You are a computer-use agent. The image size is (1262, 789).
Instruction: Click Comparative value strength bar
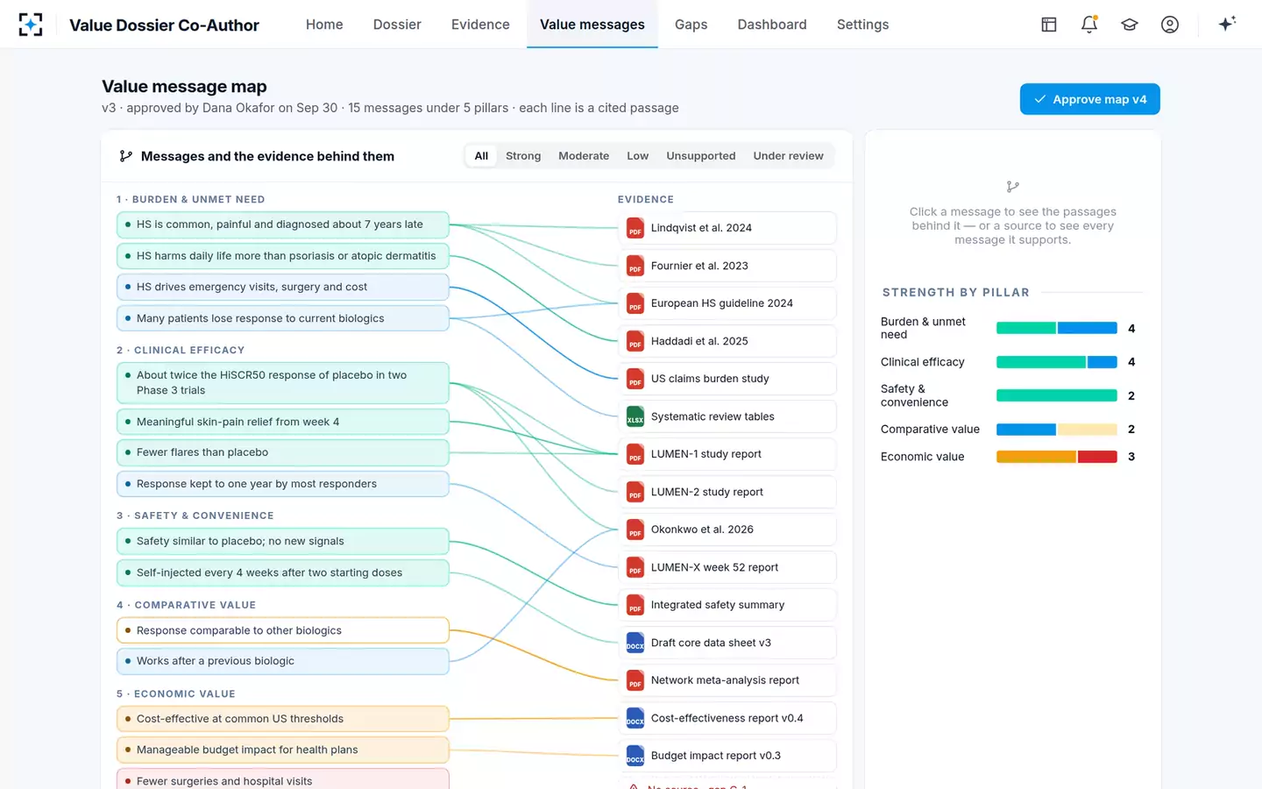point(1057,430)
